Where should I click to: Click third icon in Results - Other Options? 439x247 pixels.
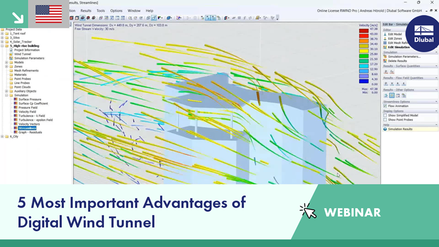pyautogui.click(x=397, y=96)
